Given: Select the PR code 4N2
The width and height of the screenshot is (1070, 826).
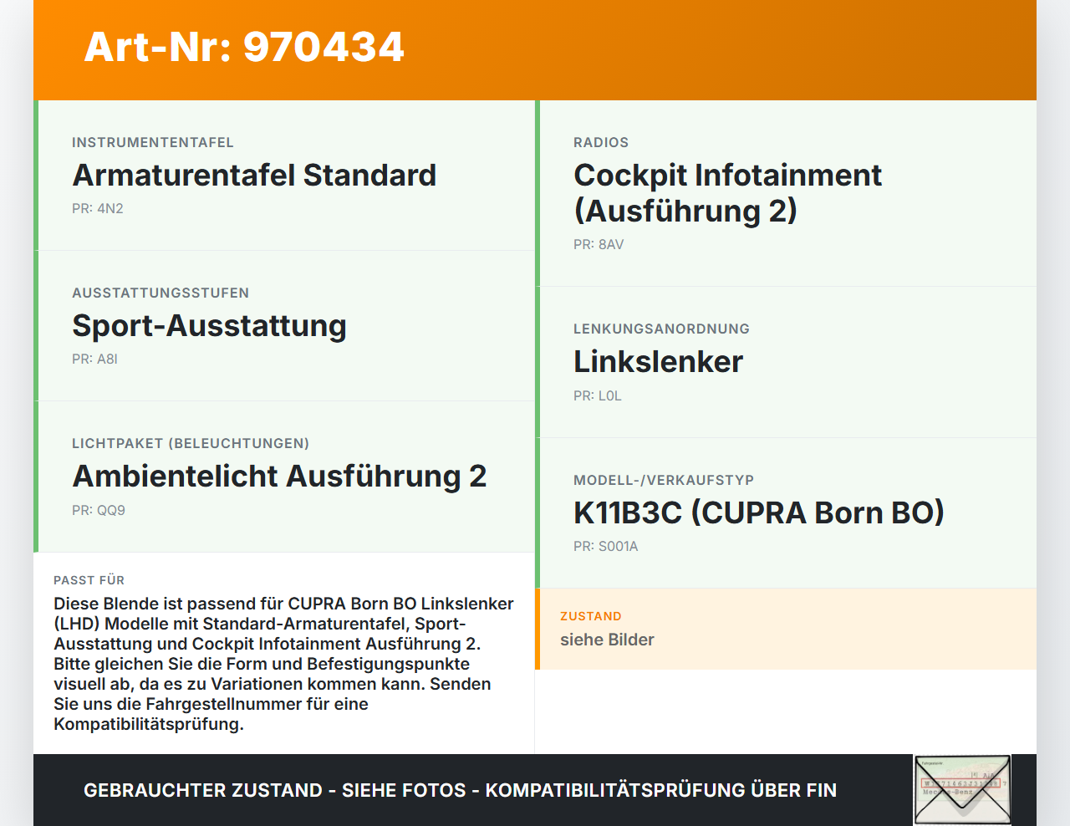Looking at the screenshot, I should pos(98,208).
